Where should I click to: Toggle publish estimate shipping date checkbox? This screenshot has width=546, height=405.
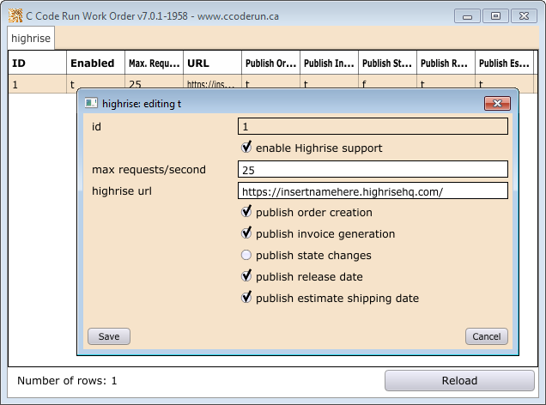tap(247, 298)
